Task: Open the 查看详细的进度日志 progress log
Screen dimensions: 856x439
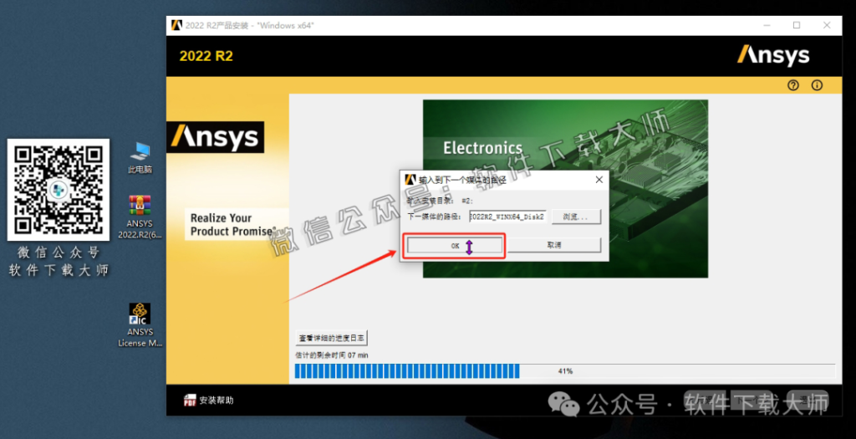Action: 331,338
